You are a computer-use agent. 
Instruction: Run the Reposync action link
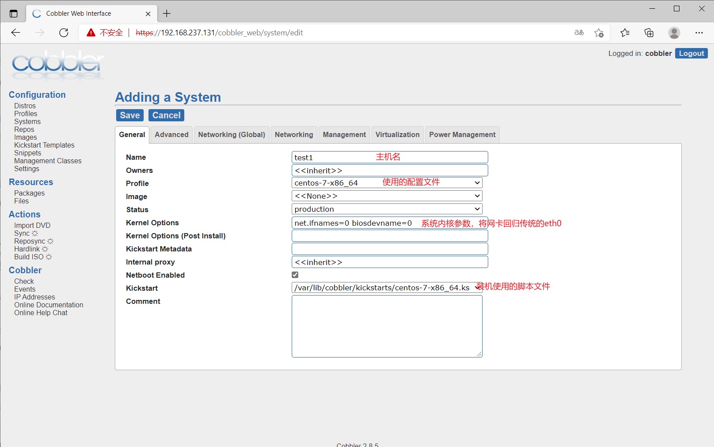click(30, 241)
